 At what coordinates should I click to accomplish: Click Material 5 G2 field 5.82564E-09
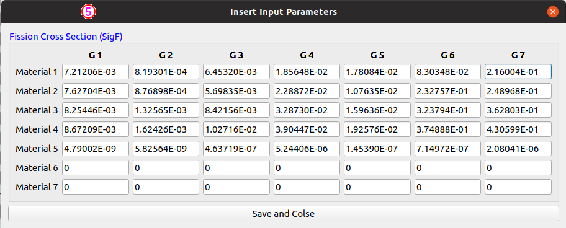tap(166, 149)
